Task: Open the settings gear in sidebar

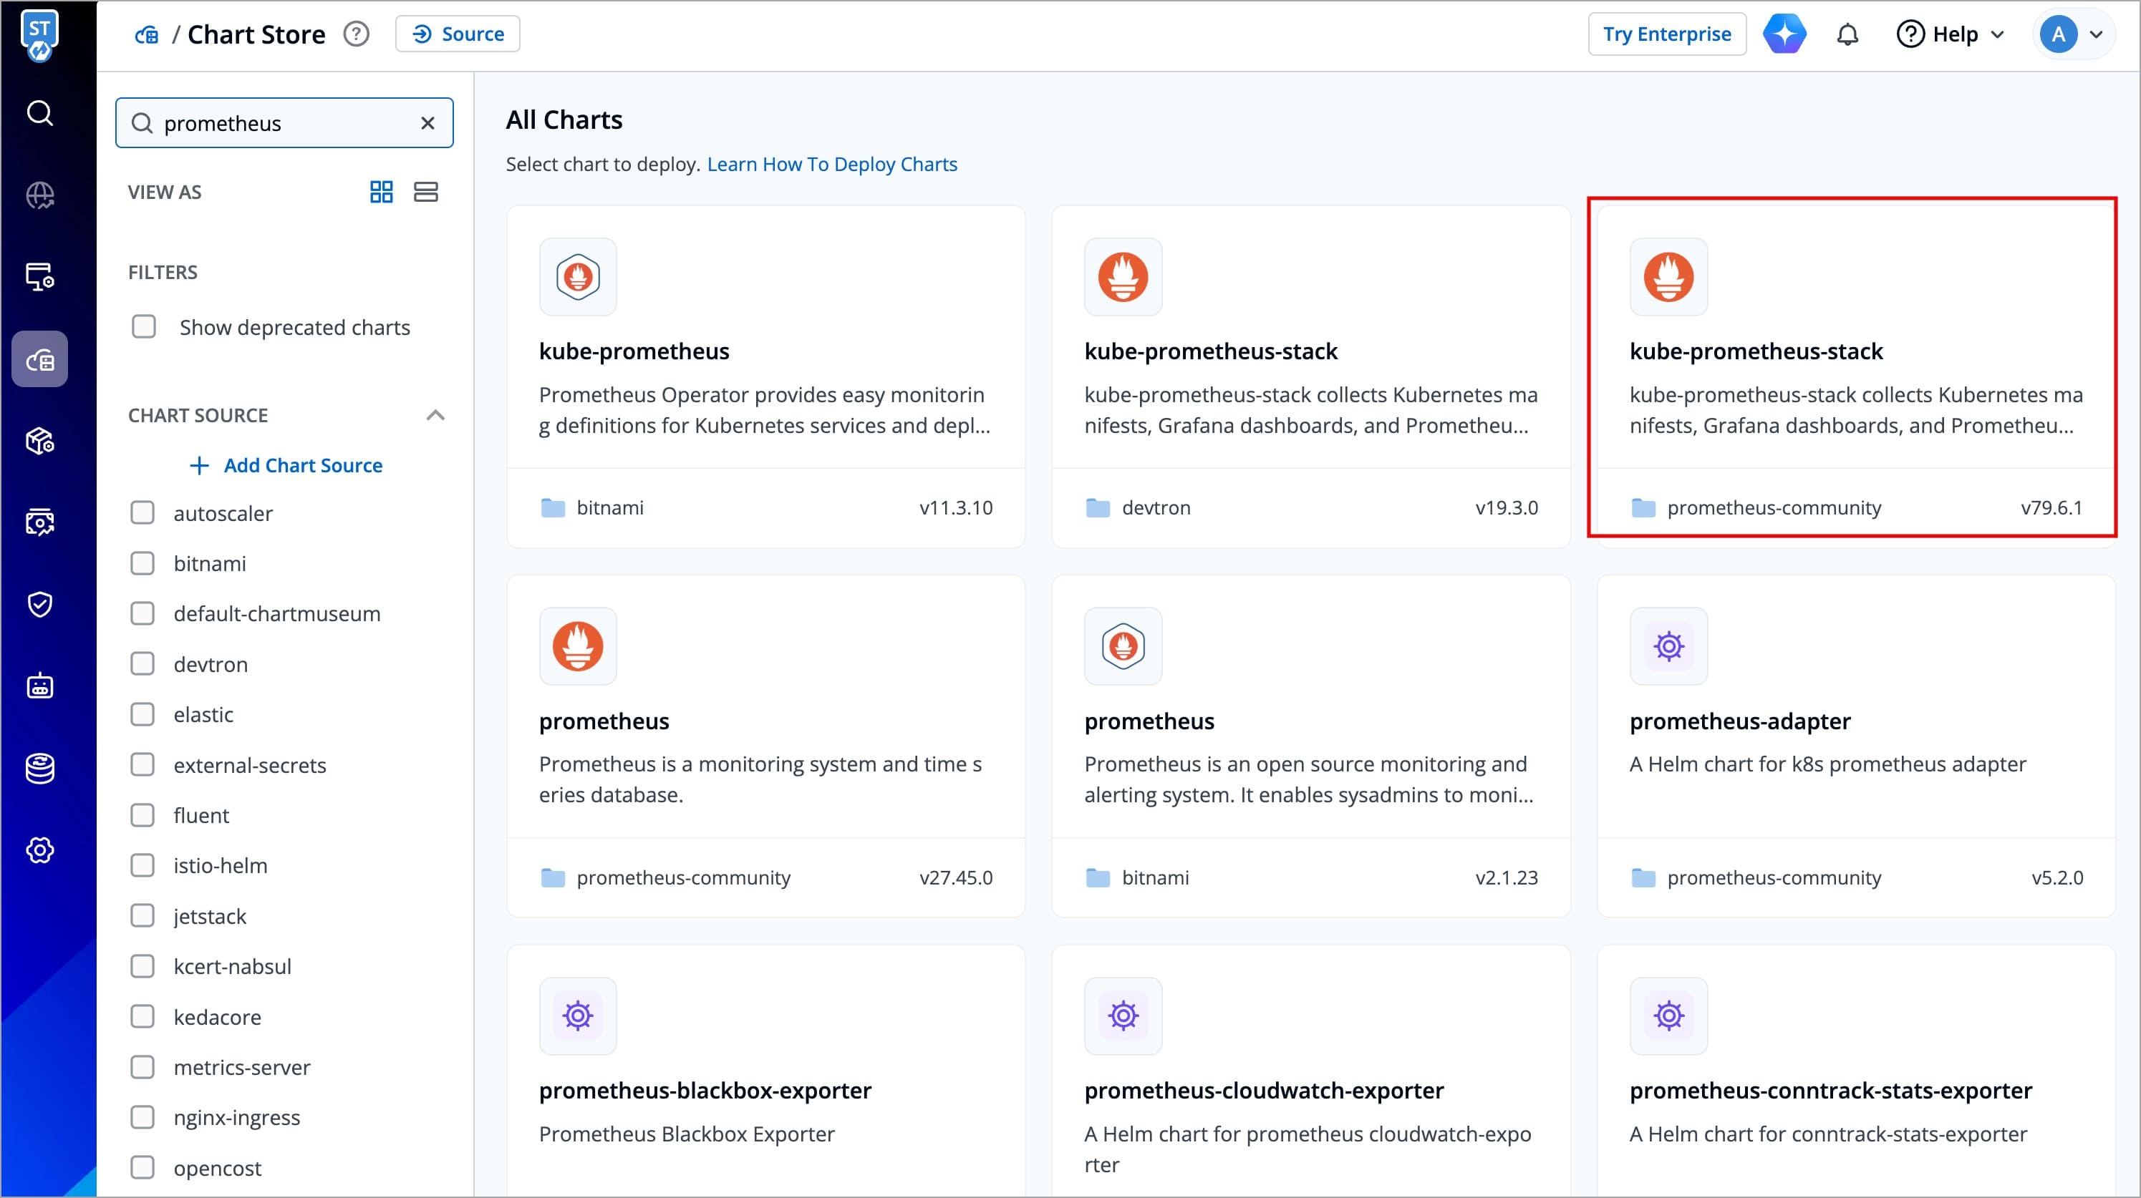Action: (40, 849)
